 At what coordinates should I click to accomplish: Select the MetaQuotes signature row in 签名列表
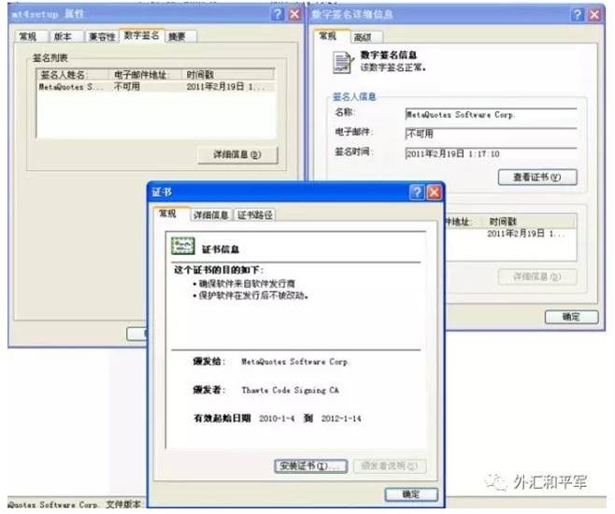155,87
